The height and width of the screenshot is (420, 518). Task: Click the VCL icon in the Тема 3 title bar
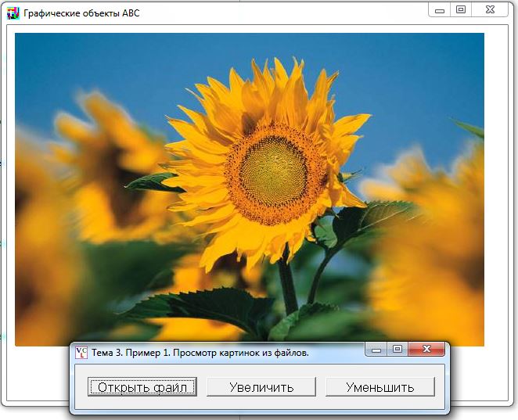tap(81, 353)
